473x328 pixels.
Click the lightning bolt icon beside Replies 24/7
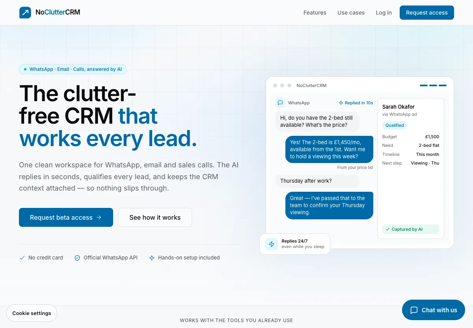(x=272, y=244)
